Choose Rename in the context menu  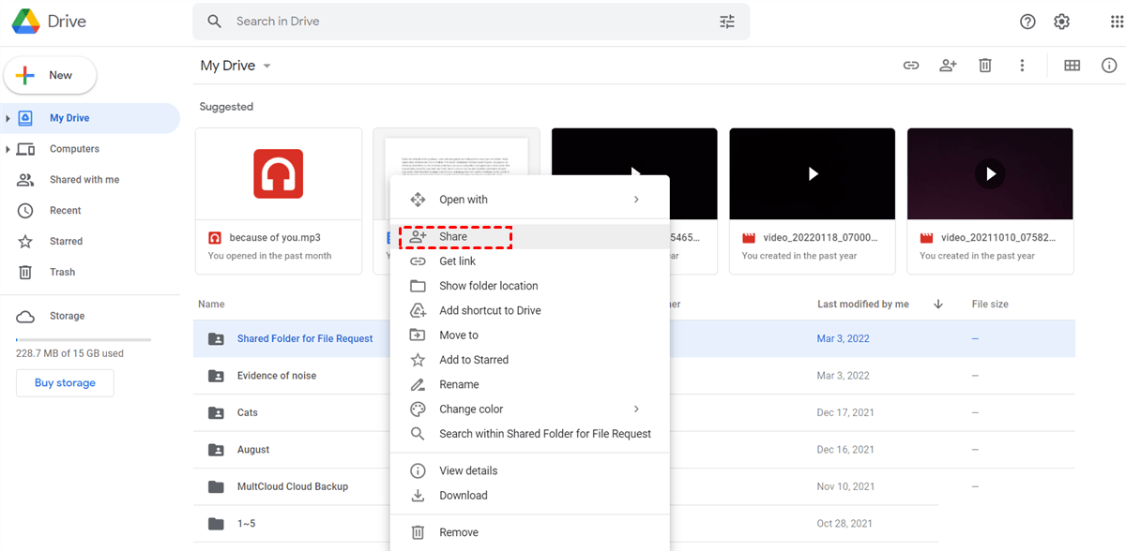click(459, 384)
